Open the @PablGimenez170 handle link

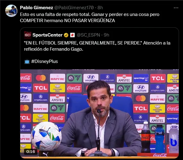pyautogui.click(x=74, y=8)
